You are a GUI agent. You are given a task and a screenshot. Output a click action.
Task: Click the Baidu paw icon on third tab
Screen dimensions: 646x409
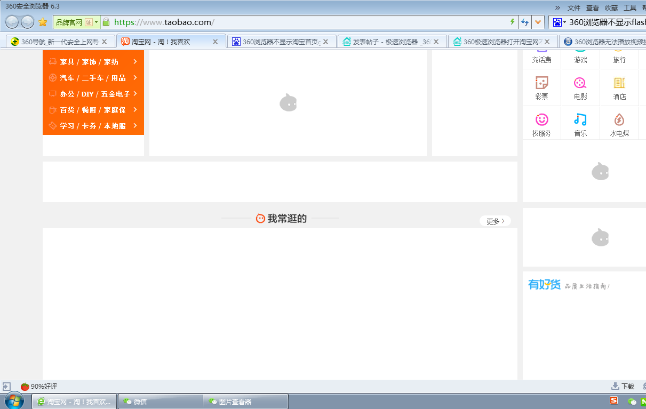(236, 42)
